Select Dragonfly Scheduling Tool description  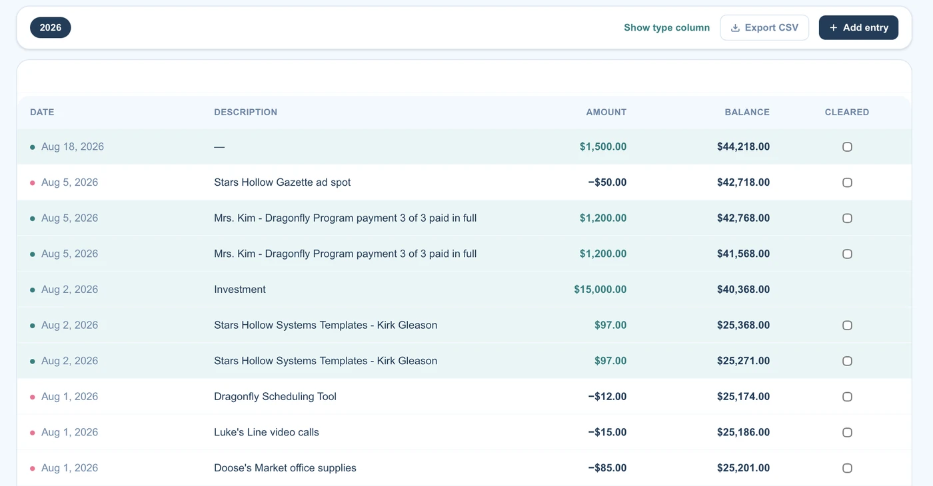(x=275, y=397)
